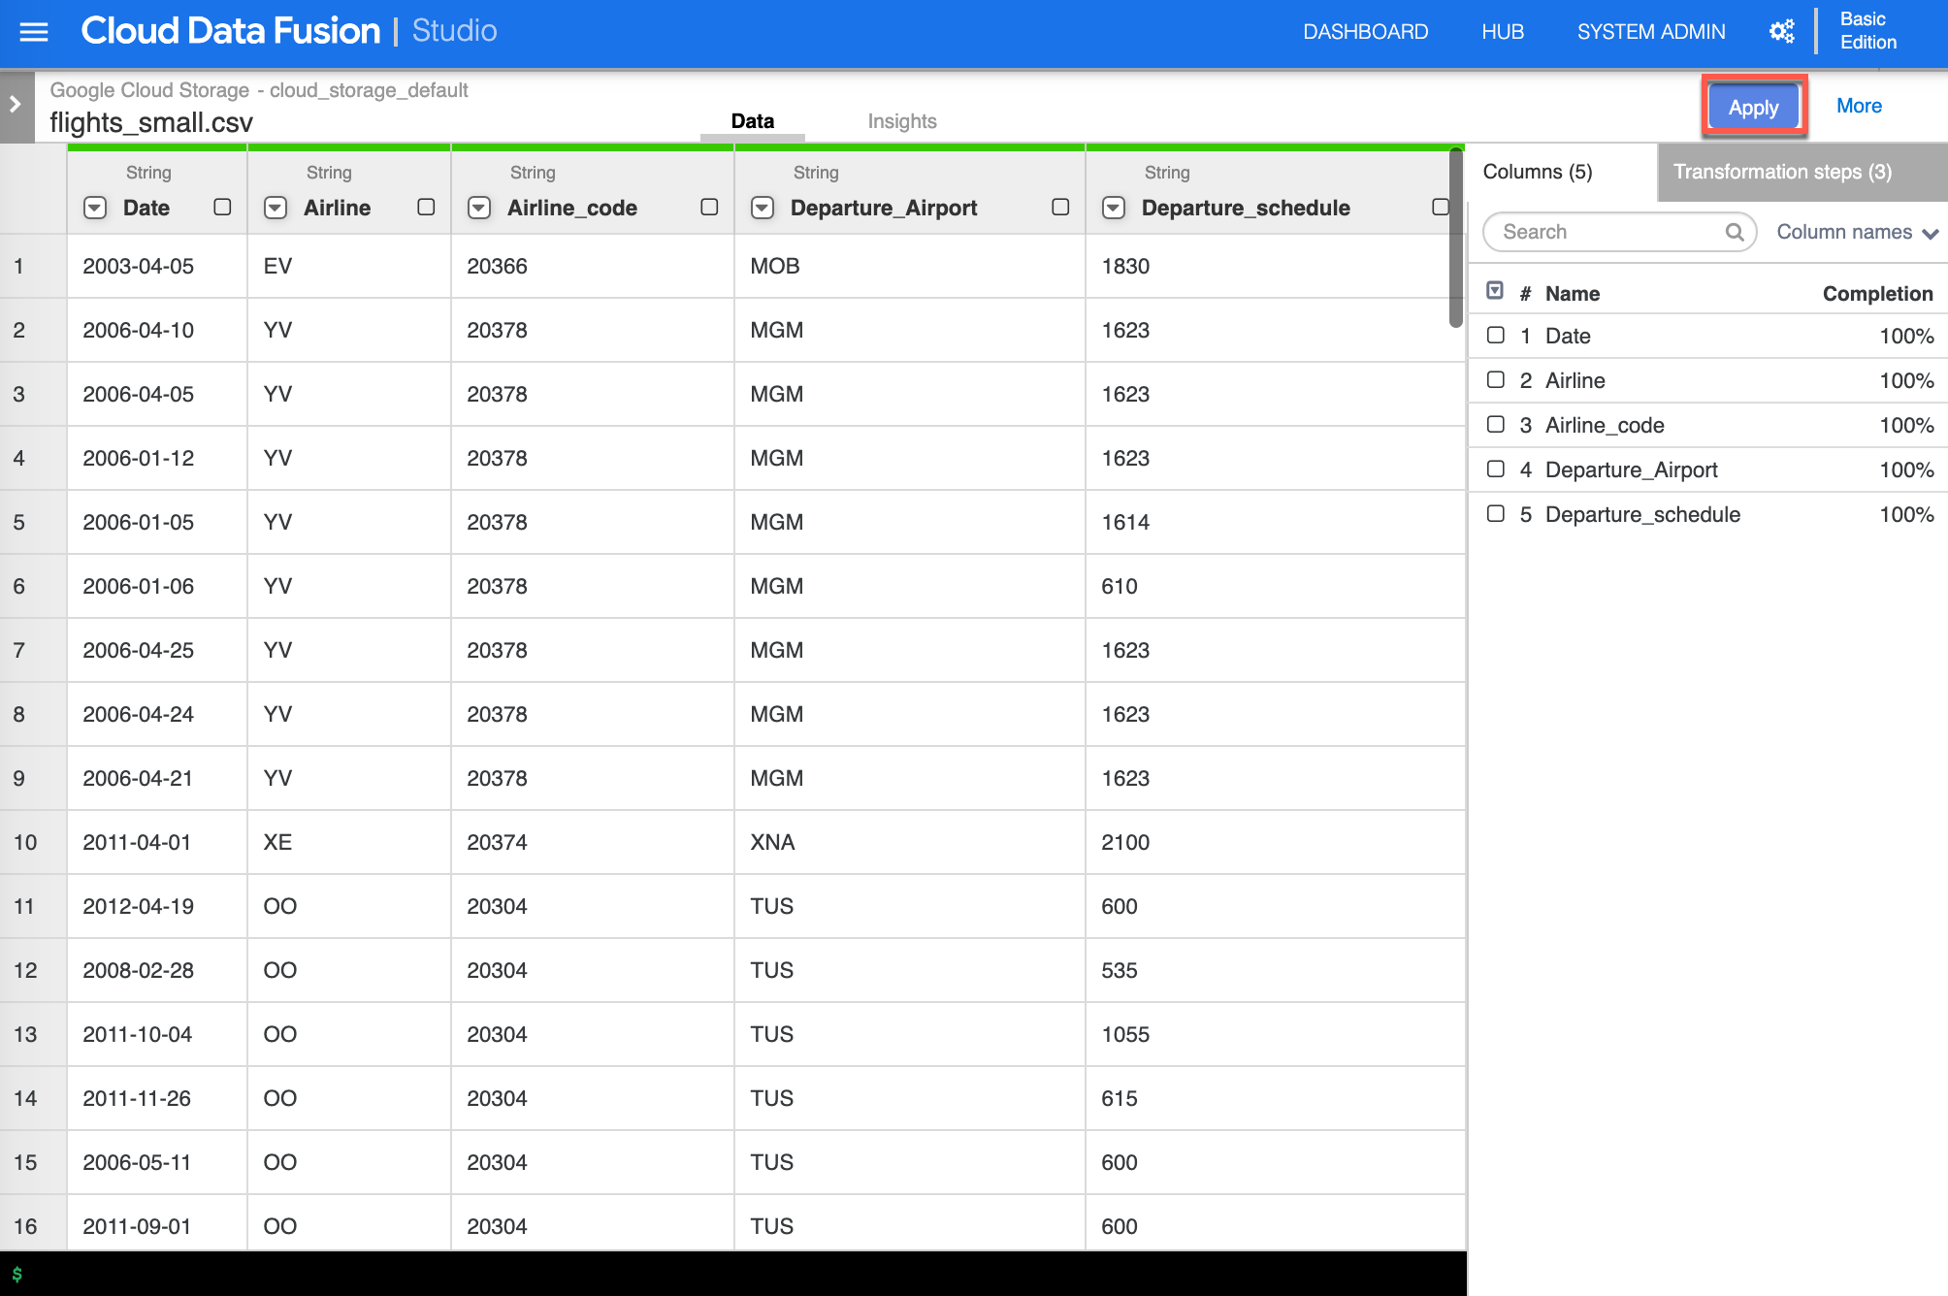Click the system settings gear icon
1948x1296 pixels.
[1781, 32]
